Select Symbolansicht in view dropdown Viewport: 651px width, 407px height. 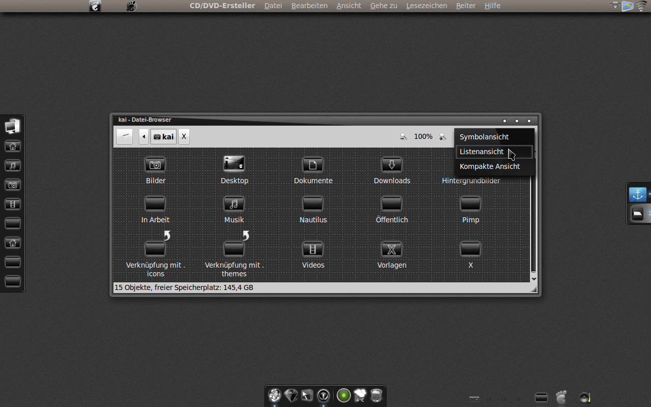pyautogui.click(x=493, y=137)
